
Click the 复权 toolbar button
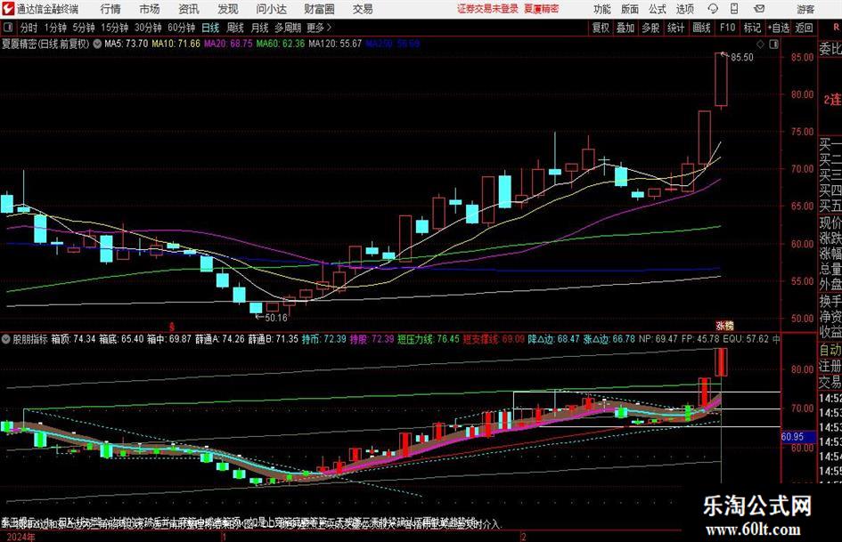(x=601, y=28)
